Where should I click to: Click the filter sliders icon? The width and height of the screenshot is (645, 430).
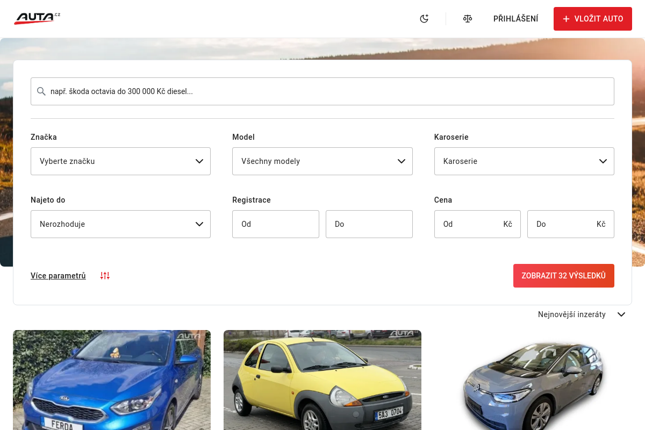[105, 276]
